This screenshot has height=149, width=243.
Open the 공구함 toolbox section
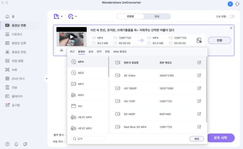[x=13, y=105]
